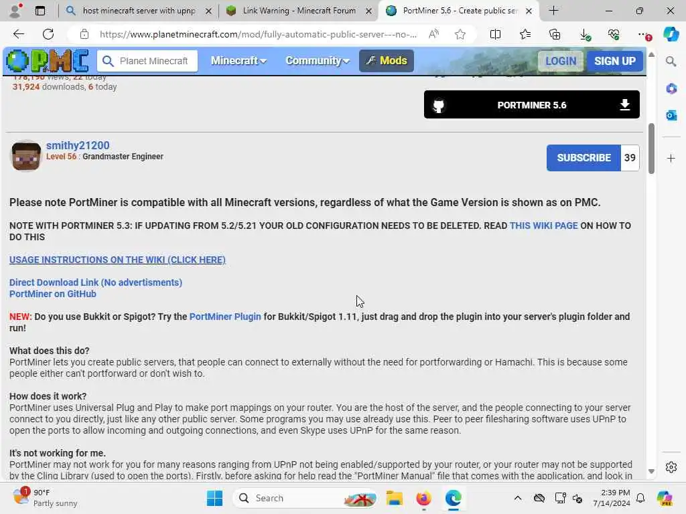Open Edge sidebar search icon
This screenshot has height=514, width=686.
[671, 62]
